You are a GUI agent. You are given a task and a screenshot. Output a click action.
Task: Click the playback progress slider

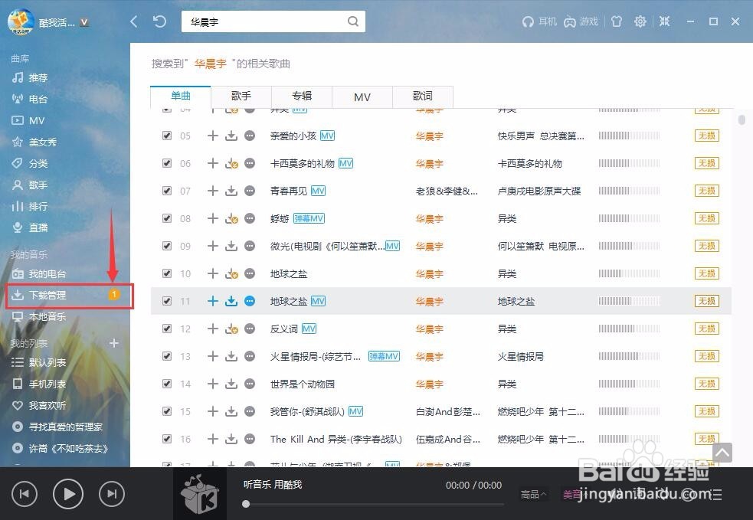[375, 504]
